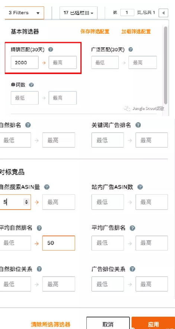The image size is (175, 329).
Task: Open 站内广告ASIN数 help icon
Action: [140, 187]
